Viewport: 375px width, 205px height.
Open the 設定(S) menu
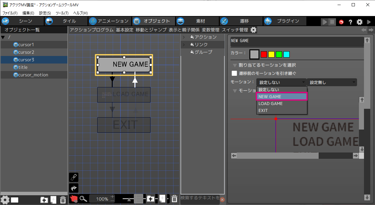(45, 13)
